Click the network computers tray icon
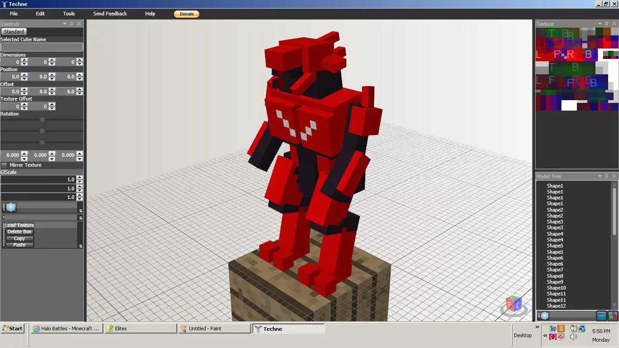619x348 pixels. tap(582, 329)
